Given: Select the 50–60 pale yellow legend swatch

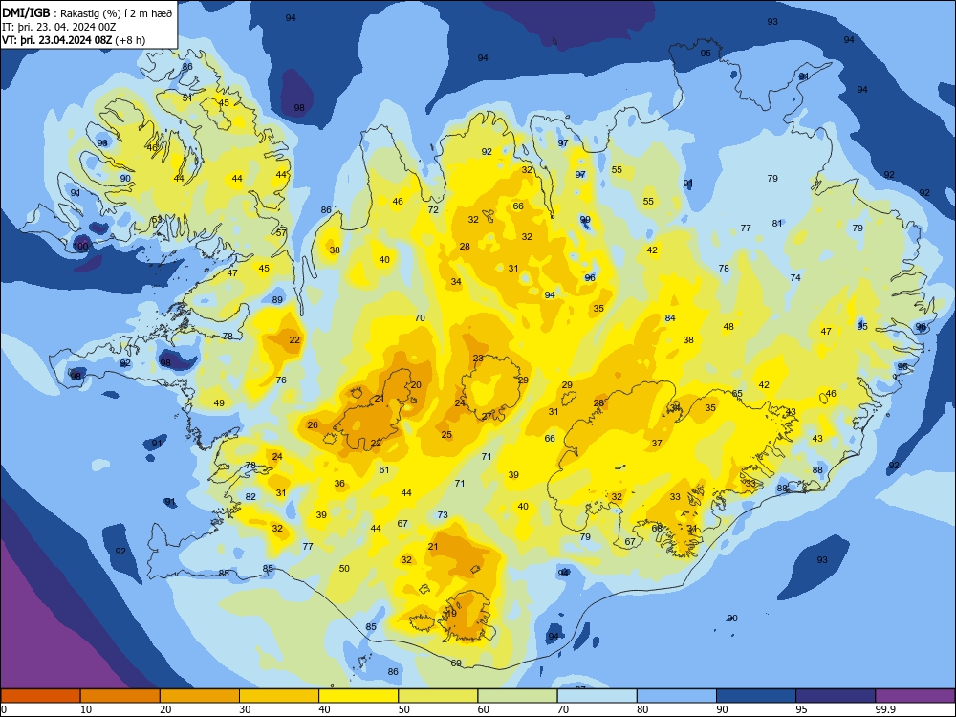Looking at the screenshot, I should (438, 696).
